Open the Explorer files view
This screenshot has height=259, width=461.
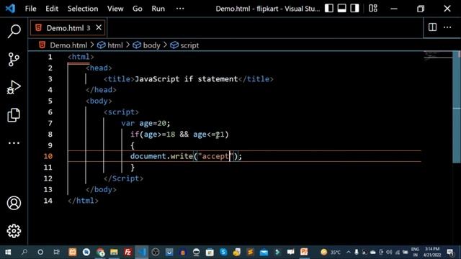pyautogui.click(x=14, y=115)
